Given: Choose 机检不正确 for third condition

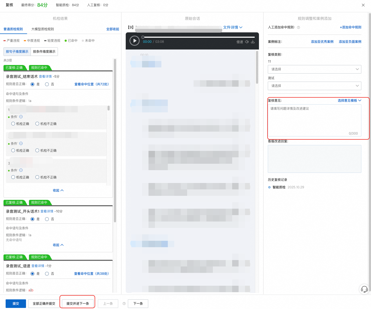Looking at the screenshot, I should [37, 177].
